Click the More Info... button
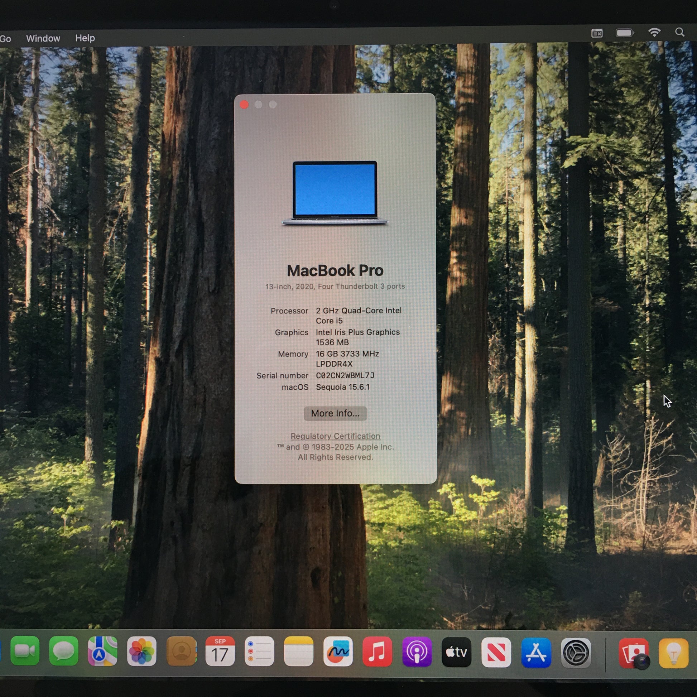This screenshot has height=697, width=697. pyautogui.click(x=335, y=413)
